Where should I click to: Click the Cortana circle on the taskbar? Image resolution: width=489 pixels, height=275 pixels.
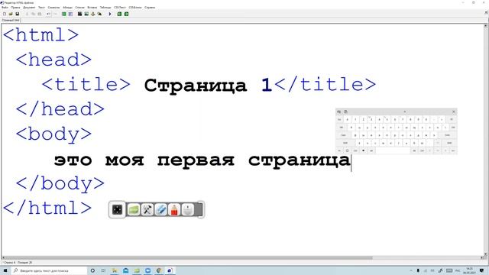92,270
